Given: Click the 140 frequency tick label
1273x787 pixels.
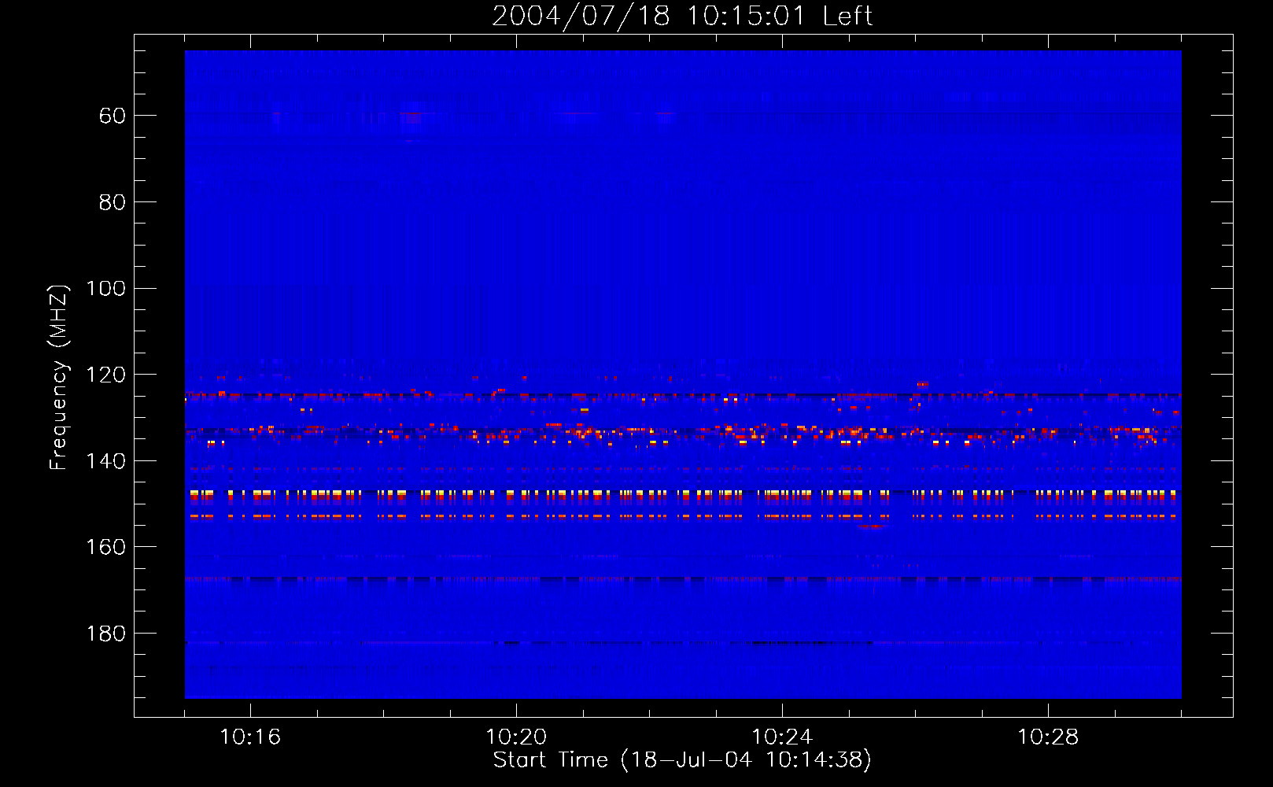Looking at the screenshot, I should point(105,461).
